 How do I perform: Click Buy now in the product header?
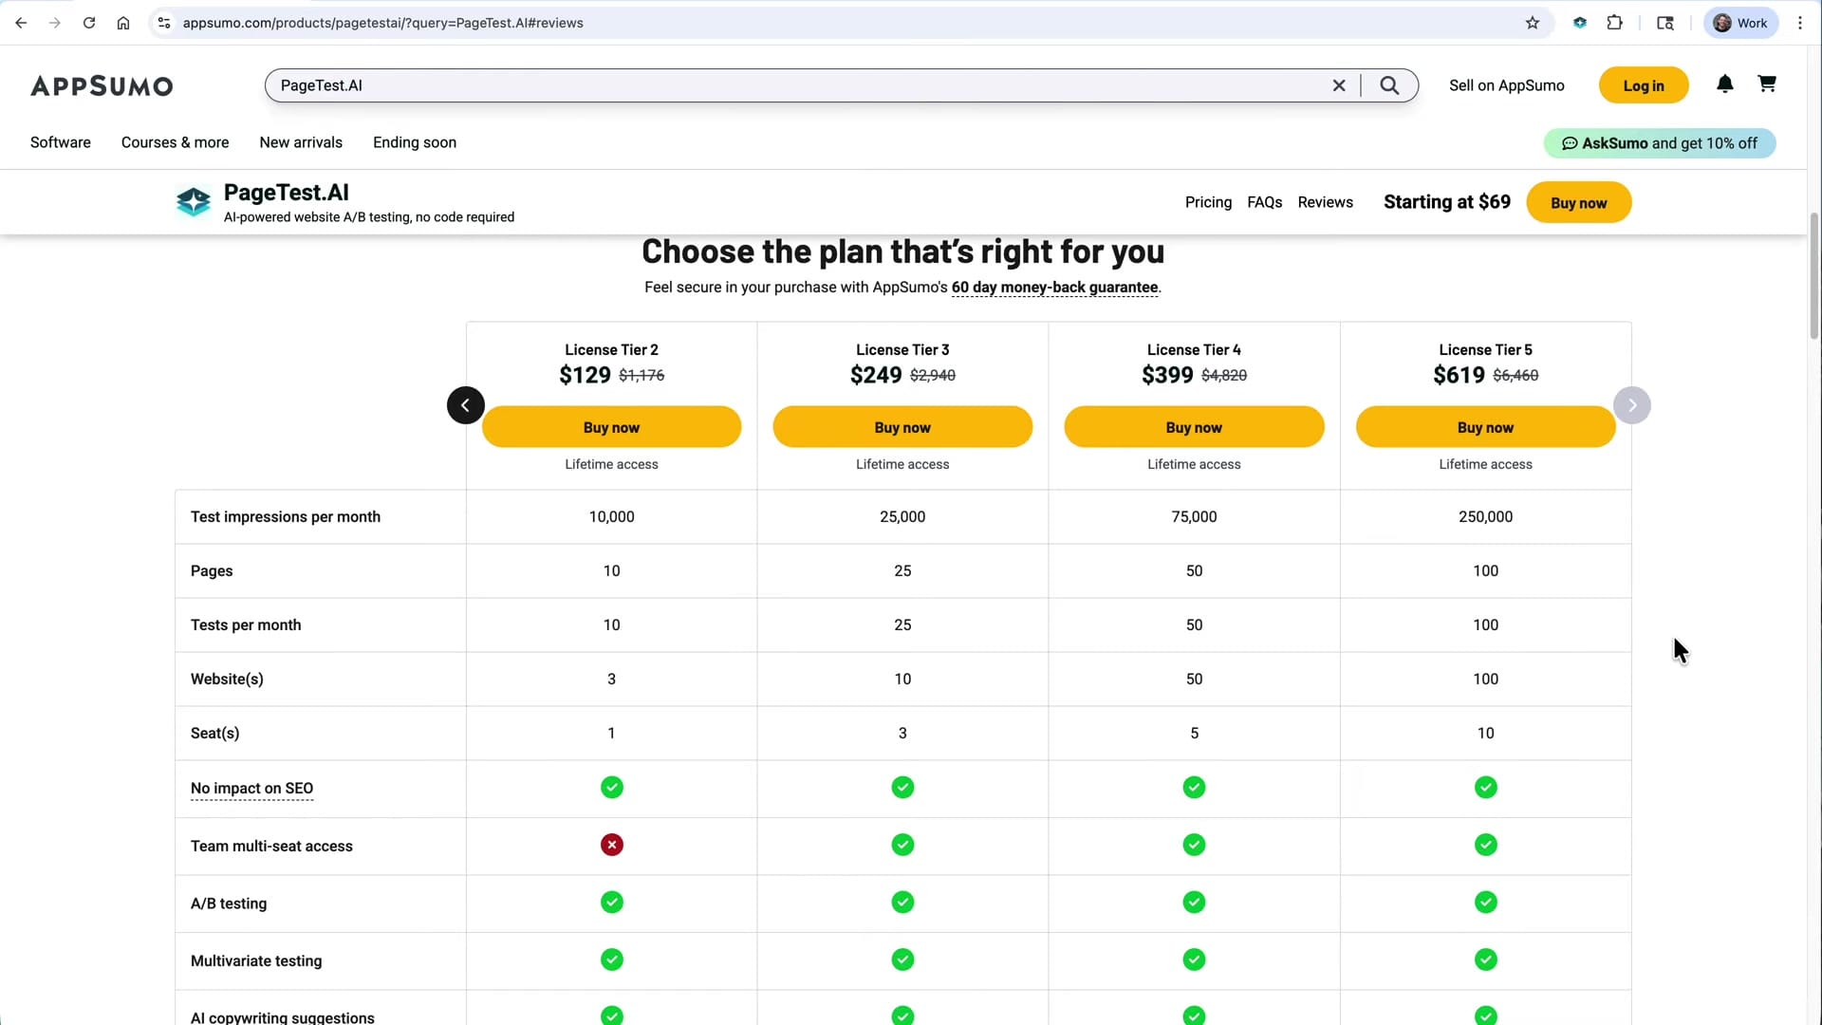coord(1578,202)
